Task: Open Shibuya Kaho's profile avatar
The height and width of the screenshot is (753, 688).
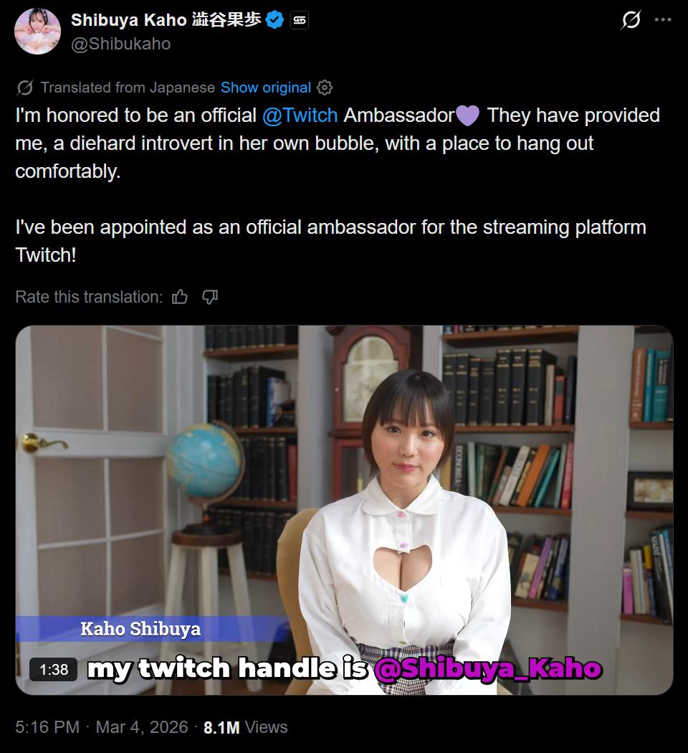Action: coord(38,32)
